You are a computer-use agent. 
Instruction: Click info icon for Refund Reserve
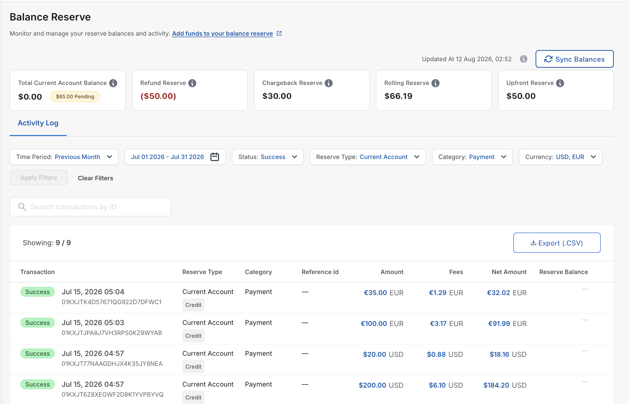(x=192, y=83)
